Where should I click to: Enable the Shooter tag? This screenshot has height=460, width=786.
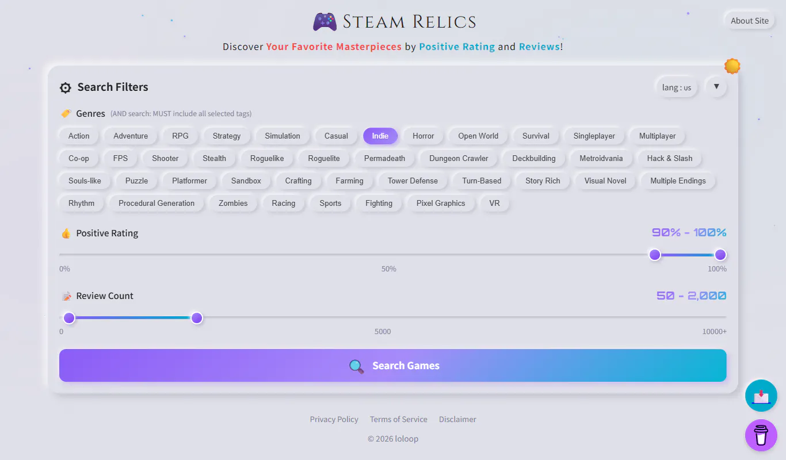click(165, 159)
